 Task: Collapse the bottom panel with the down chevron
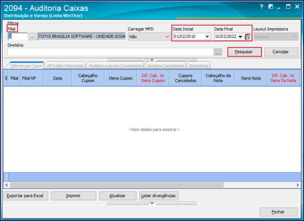(152, 203)
